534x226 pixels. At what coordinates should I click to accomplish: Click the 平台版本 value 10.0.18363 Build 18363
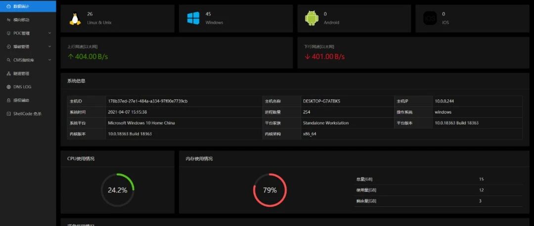pos(457,123)
